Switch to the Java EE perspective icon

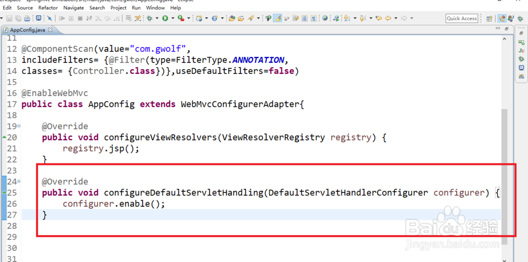(x=502, y=18)
